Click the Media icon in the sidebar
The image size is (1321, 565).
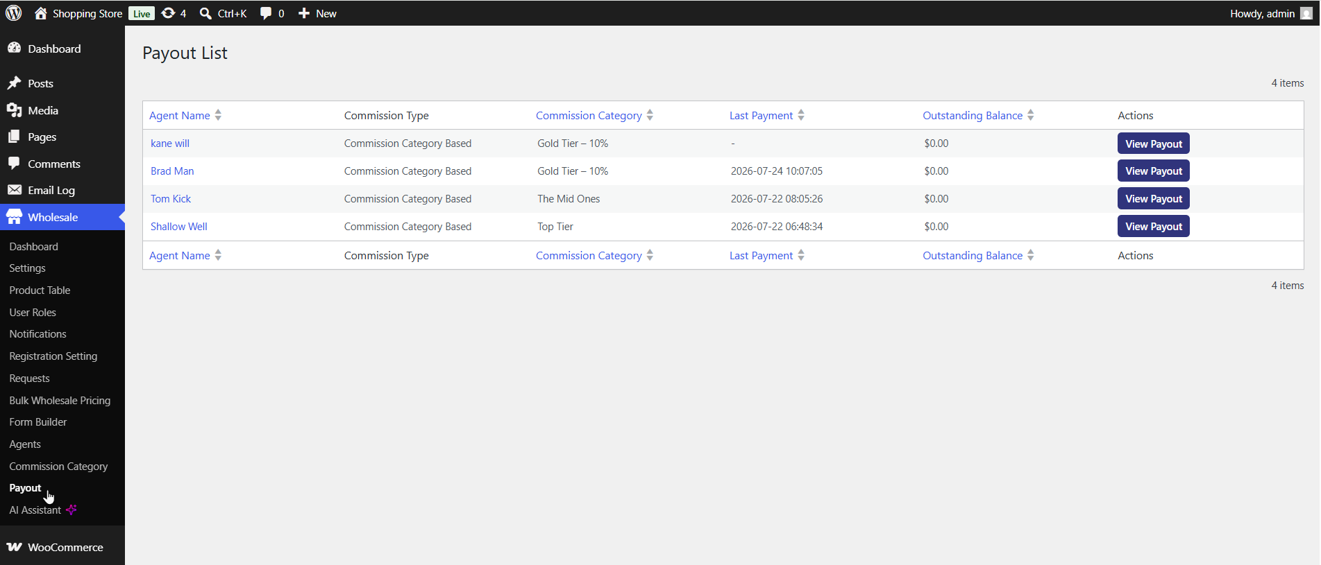click(14, 110)
